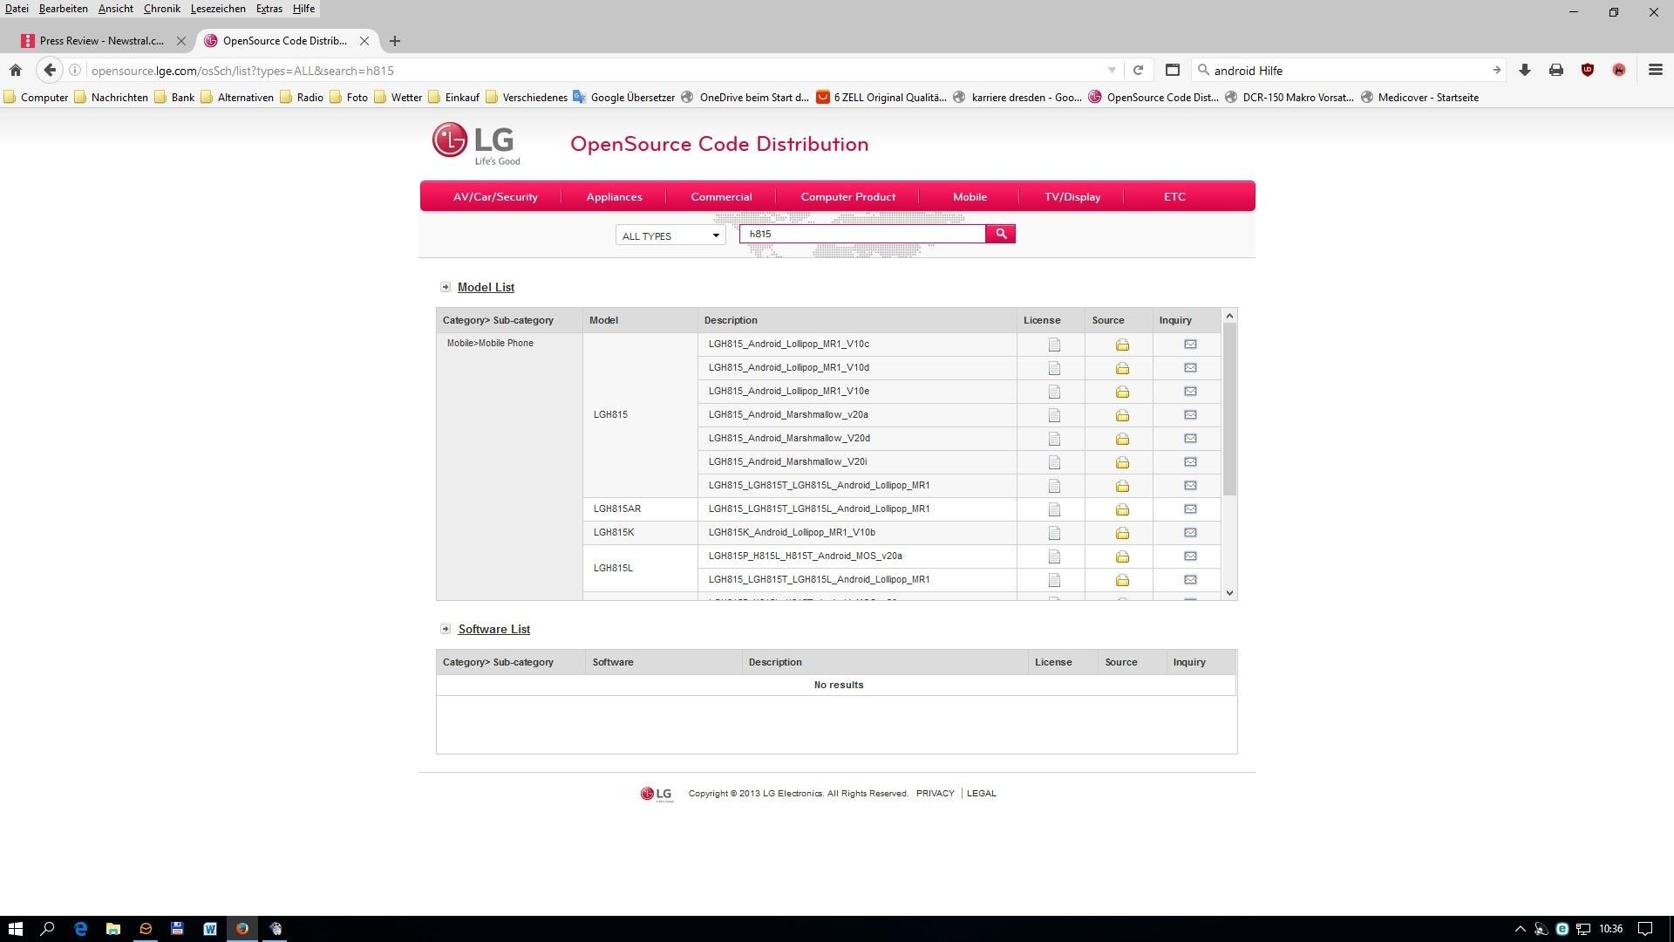
Task: Download source for LGH815_Android_Marshmallow_v20a
Action: tap(1122, 415)
